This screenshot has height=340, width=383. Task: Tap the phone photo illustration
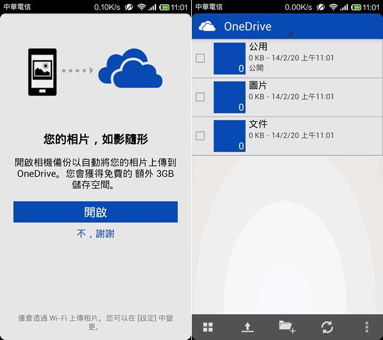tap(43, 72)
